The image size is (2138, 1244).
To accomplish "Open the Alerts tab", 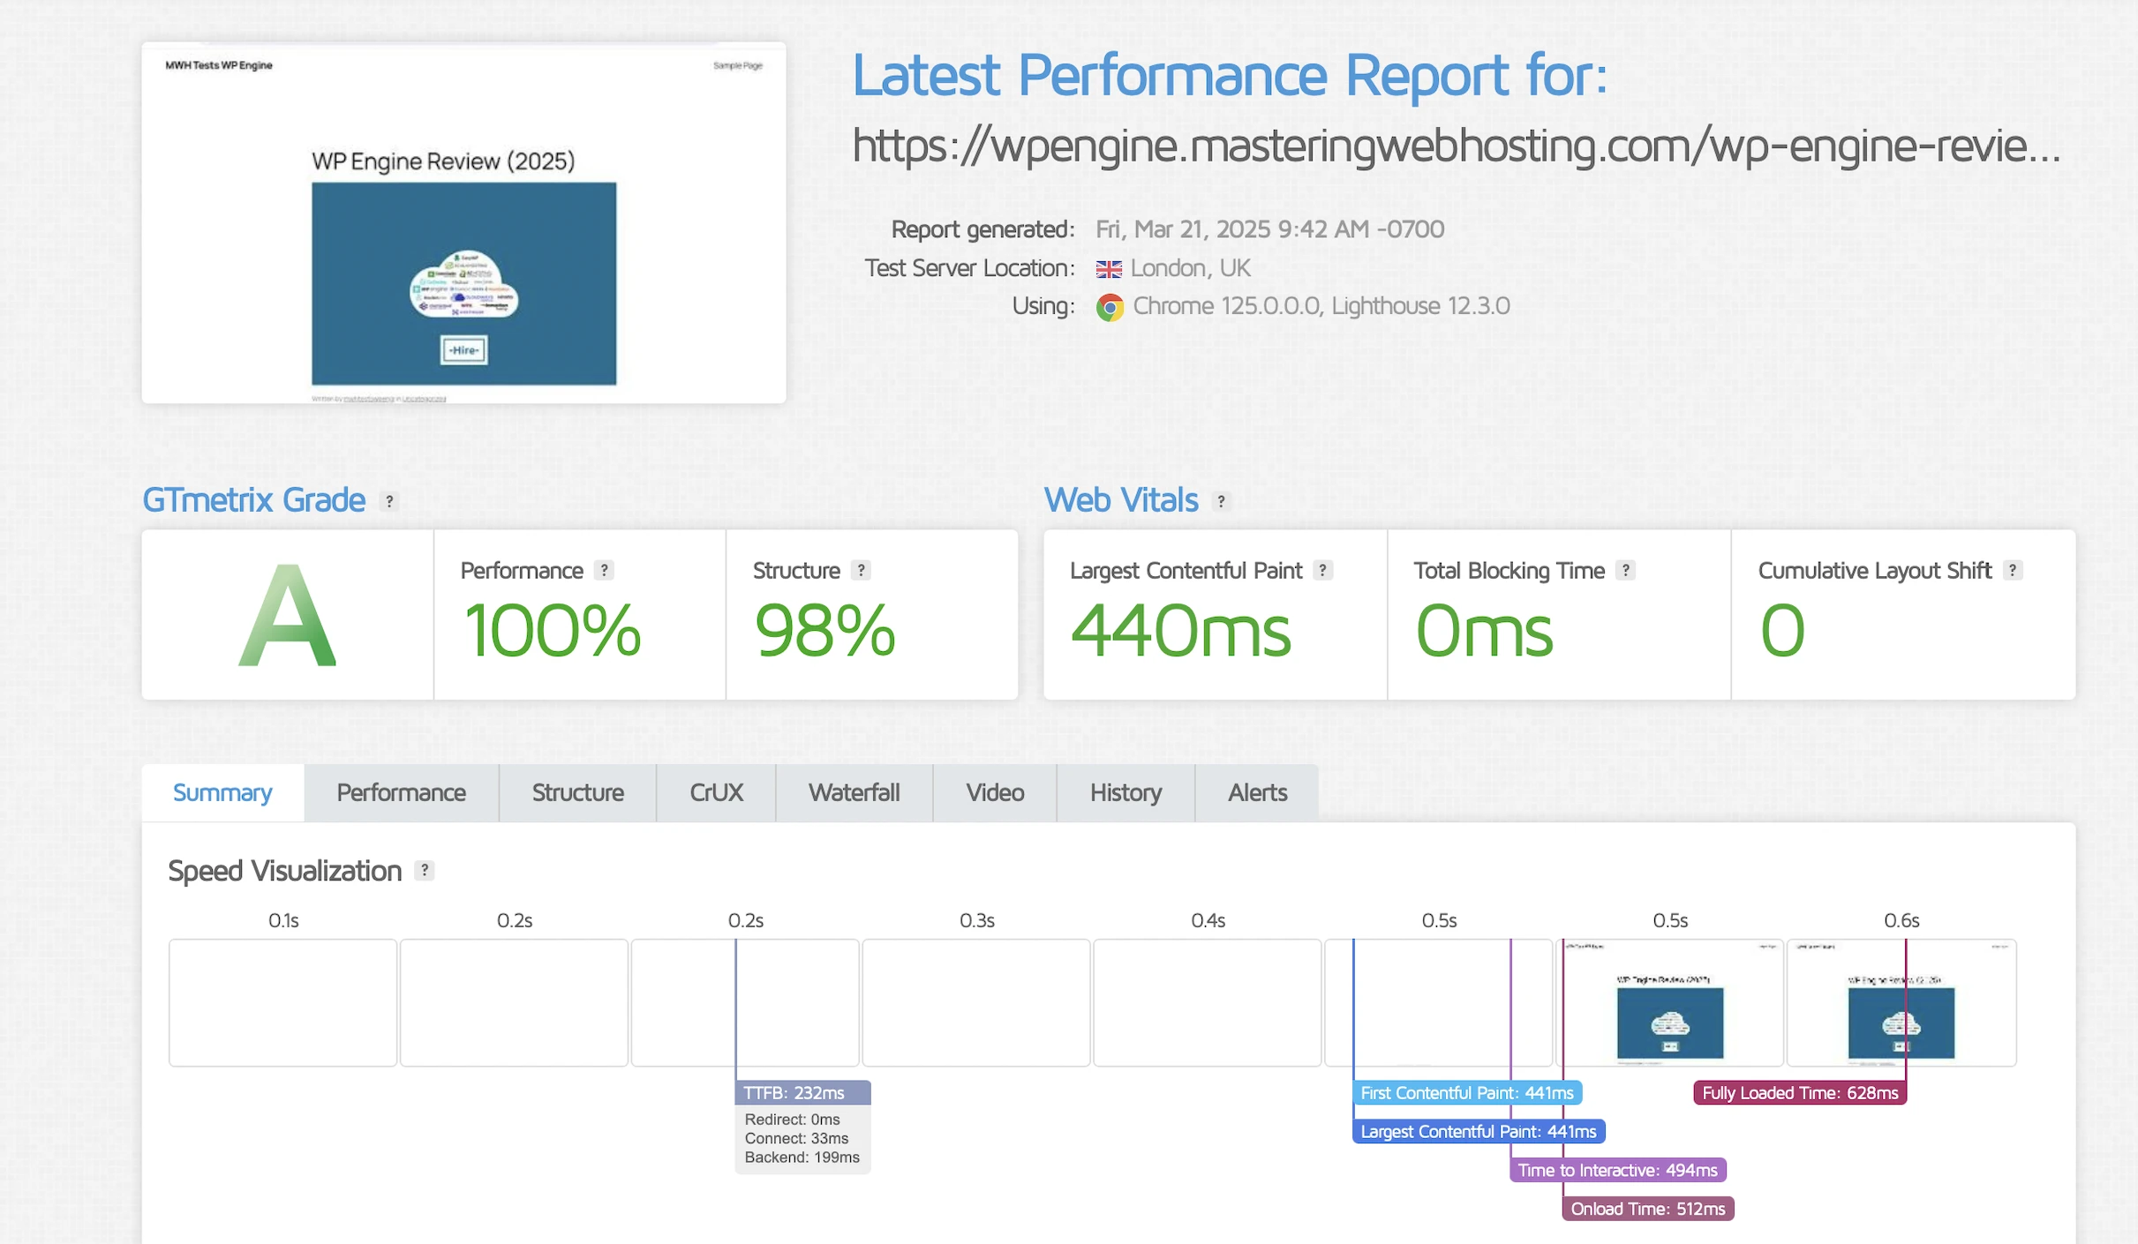I will (1257, 793).
